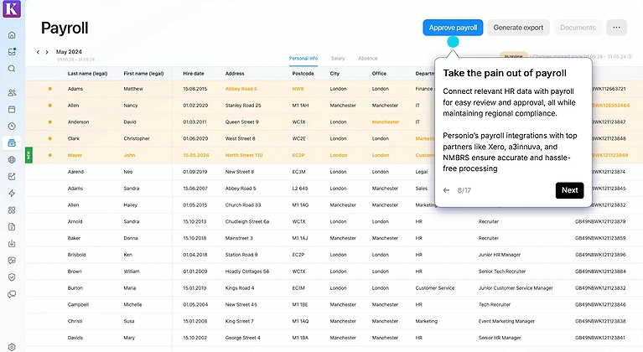Click postcode L2 645 in Adams Sandra row
The image size is (643, 352).
click(300, 189)
